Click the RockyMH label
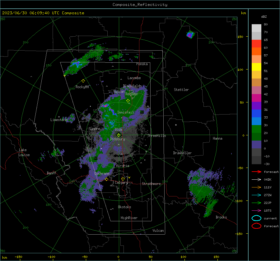The width and height of the screenshot is (280, 261). pos(82,87)
